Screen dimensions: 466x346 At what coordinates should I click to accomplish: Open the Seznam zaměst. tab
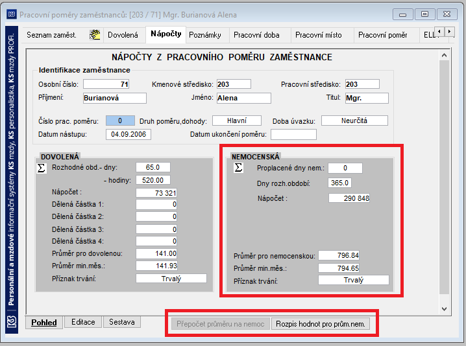pos(52,35)
